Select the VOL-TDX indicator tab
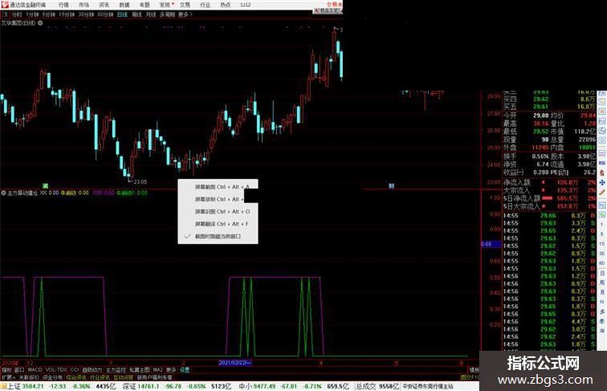Image resolution: width=607 pixels, height=391 pixels. [x=56, y=370]
